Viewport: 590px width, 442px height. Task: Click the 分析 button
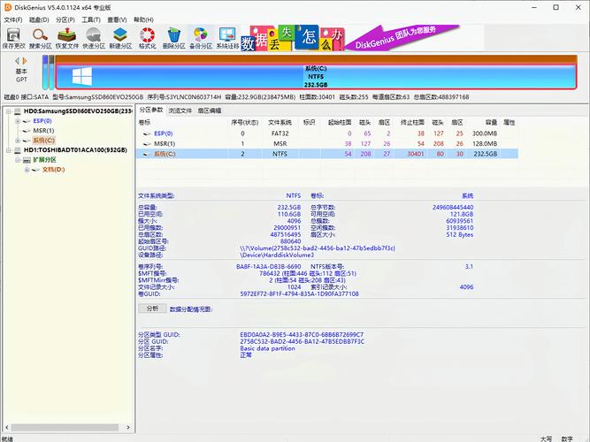[152, 309]
